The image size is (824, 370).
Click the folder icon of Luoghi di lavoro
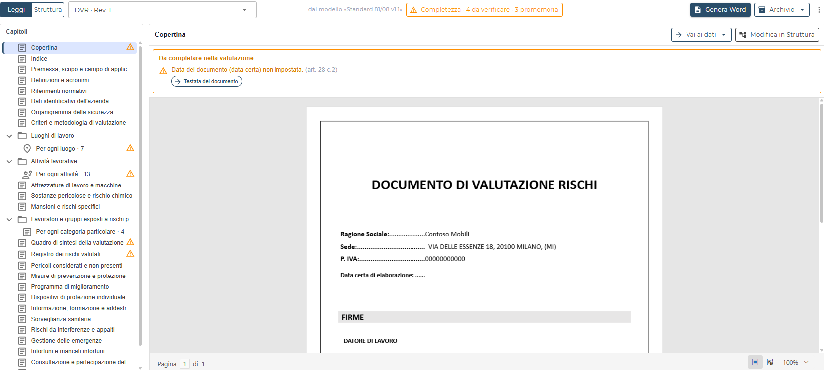click(x=22, y=136)
